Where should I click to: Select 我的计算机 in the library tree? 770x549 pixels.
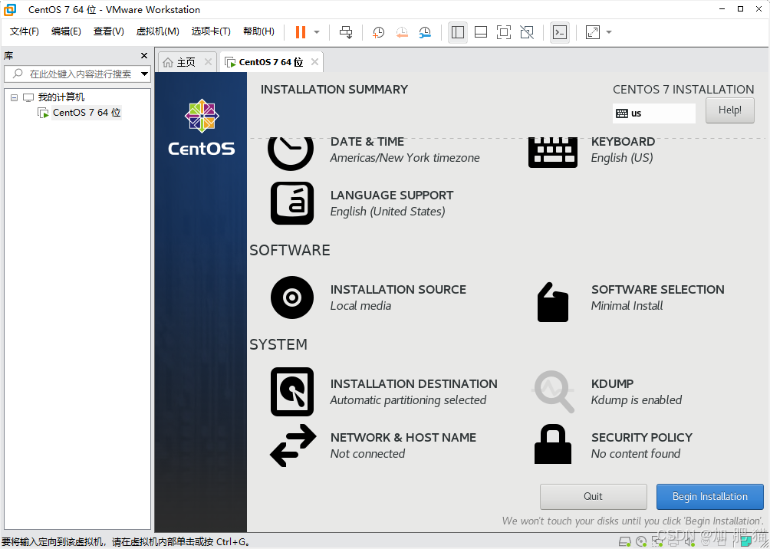[61, 97]
